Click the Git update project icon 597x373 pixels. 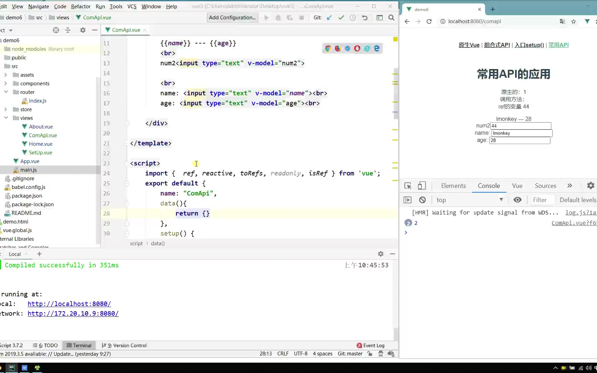pyautogui.click(x=329, y=18)
